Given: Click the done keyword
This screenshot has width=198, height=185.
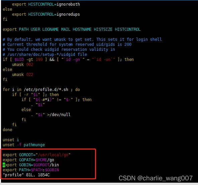Looking at the screenshot, I should [x=7, y=130].
